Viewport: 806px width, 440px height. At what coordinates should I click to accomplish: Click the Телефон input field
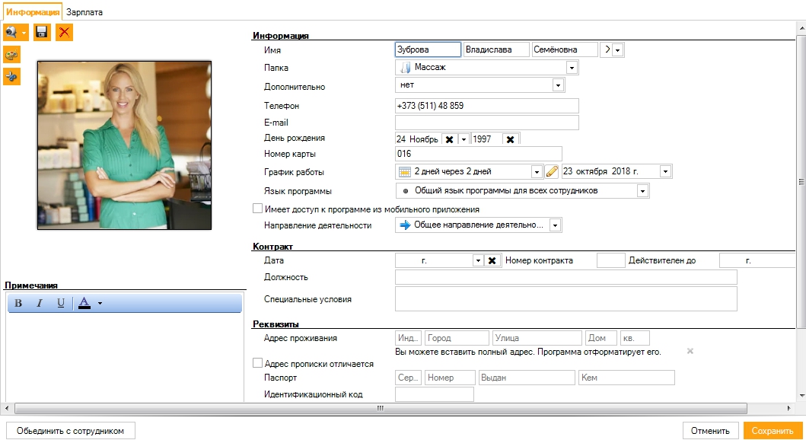(486, 106)
